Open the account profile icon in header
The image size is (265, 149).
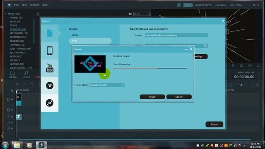click(x=179, y=5)
